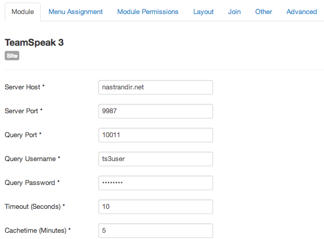Open the Menu Assignment tab

pos(76,12)
